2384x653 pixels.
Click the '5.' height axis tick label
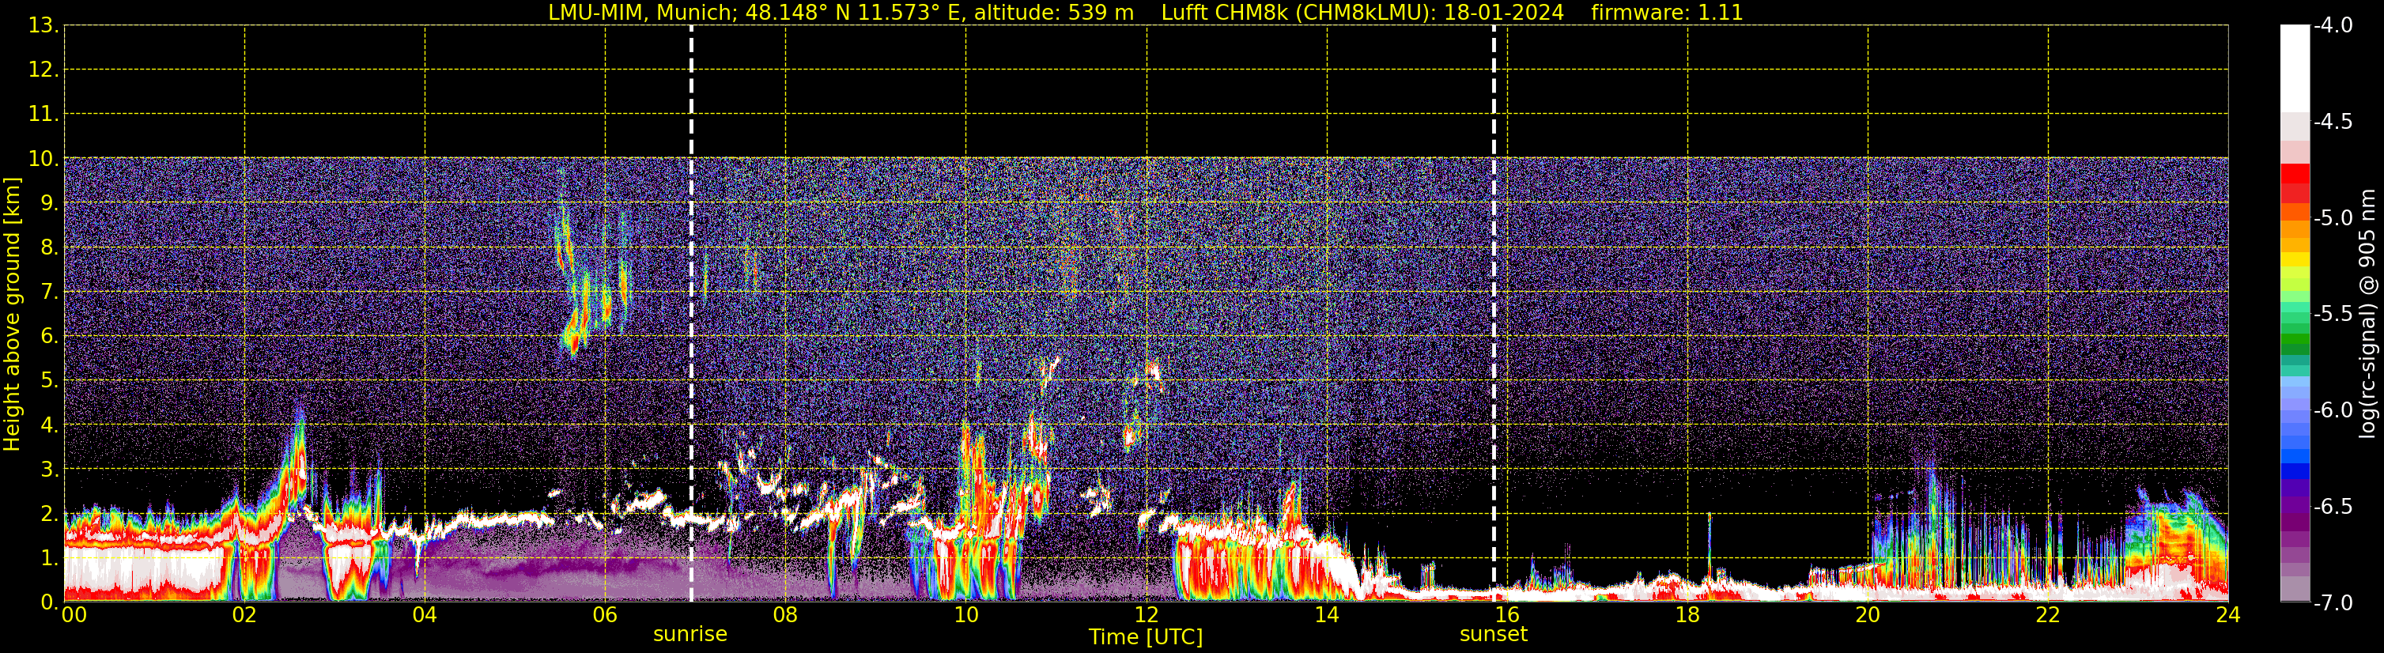(x=50, y=380)
